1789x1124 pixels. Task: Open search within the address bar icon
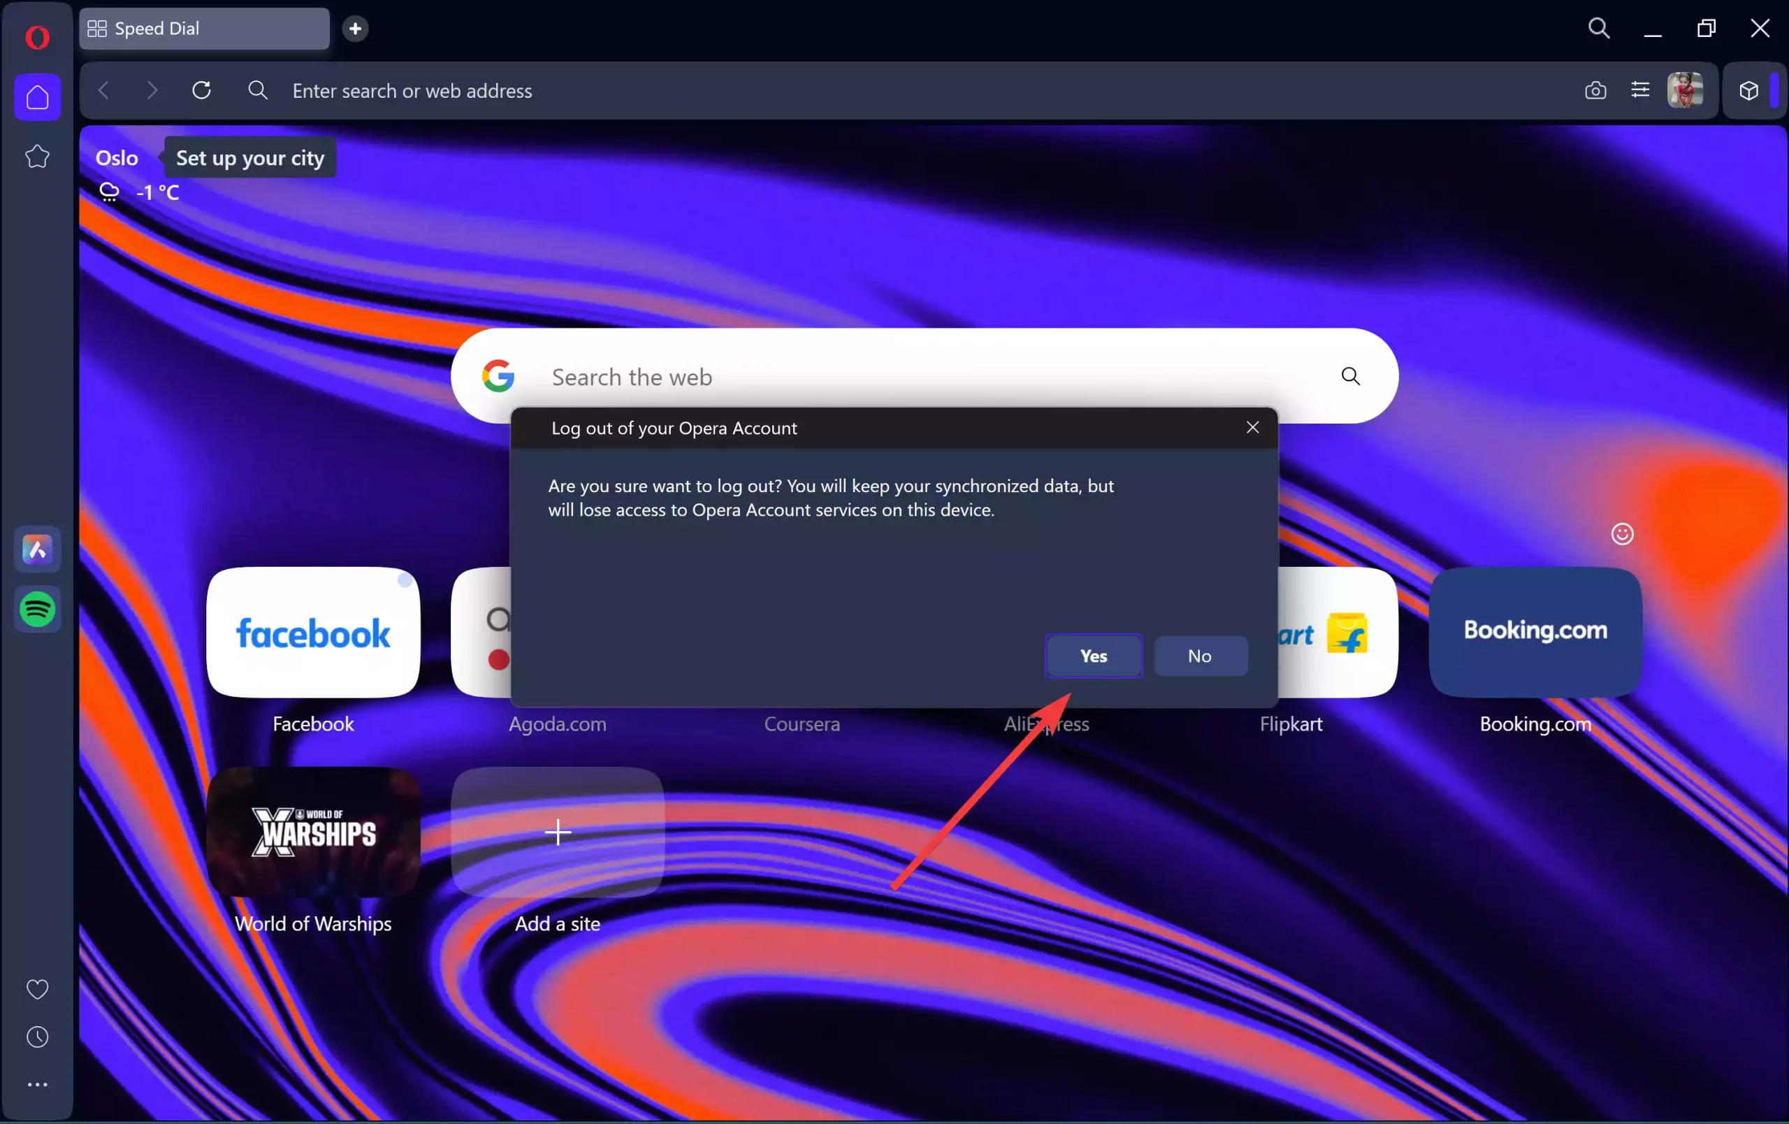(x=258, y=90)
